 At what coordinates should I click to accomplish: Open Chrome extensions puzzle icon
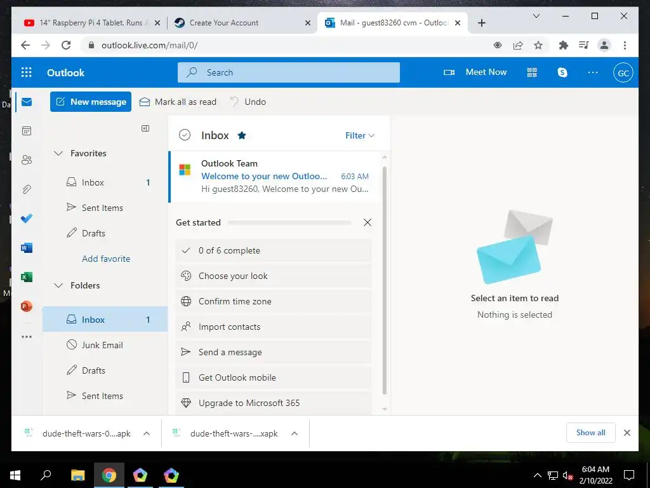564,45
